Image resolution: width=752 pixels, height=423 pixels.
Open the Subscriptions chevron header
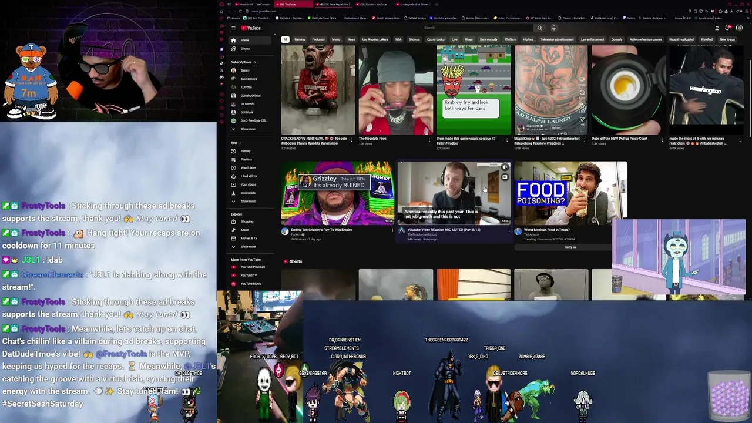pyautogui.click(x=243, y=62)
